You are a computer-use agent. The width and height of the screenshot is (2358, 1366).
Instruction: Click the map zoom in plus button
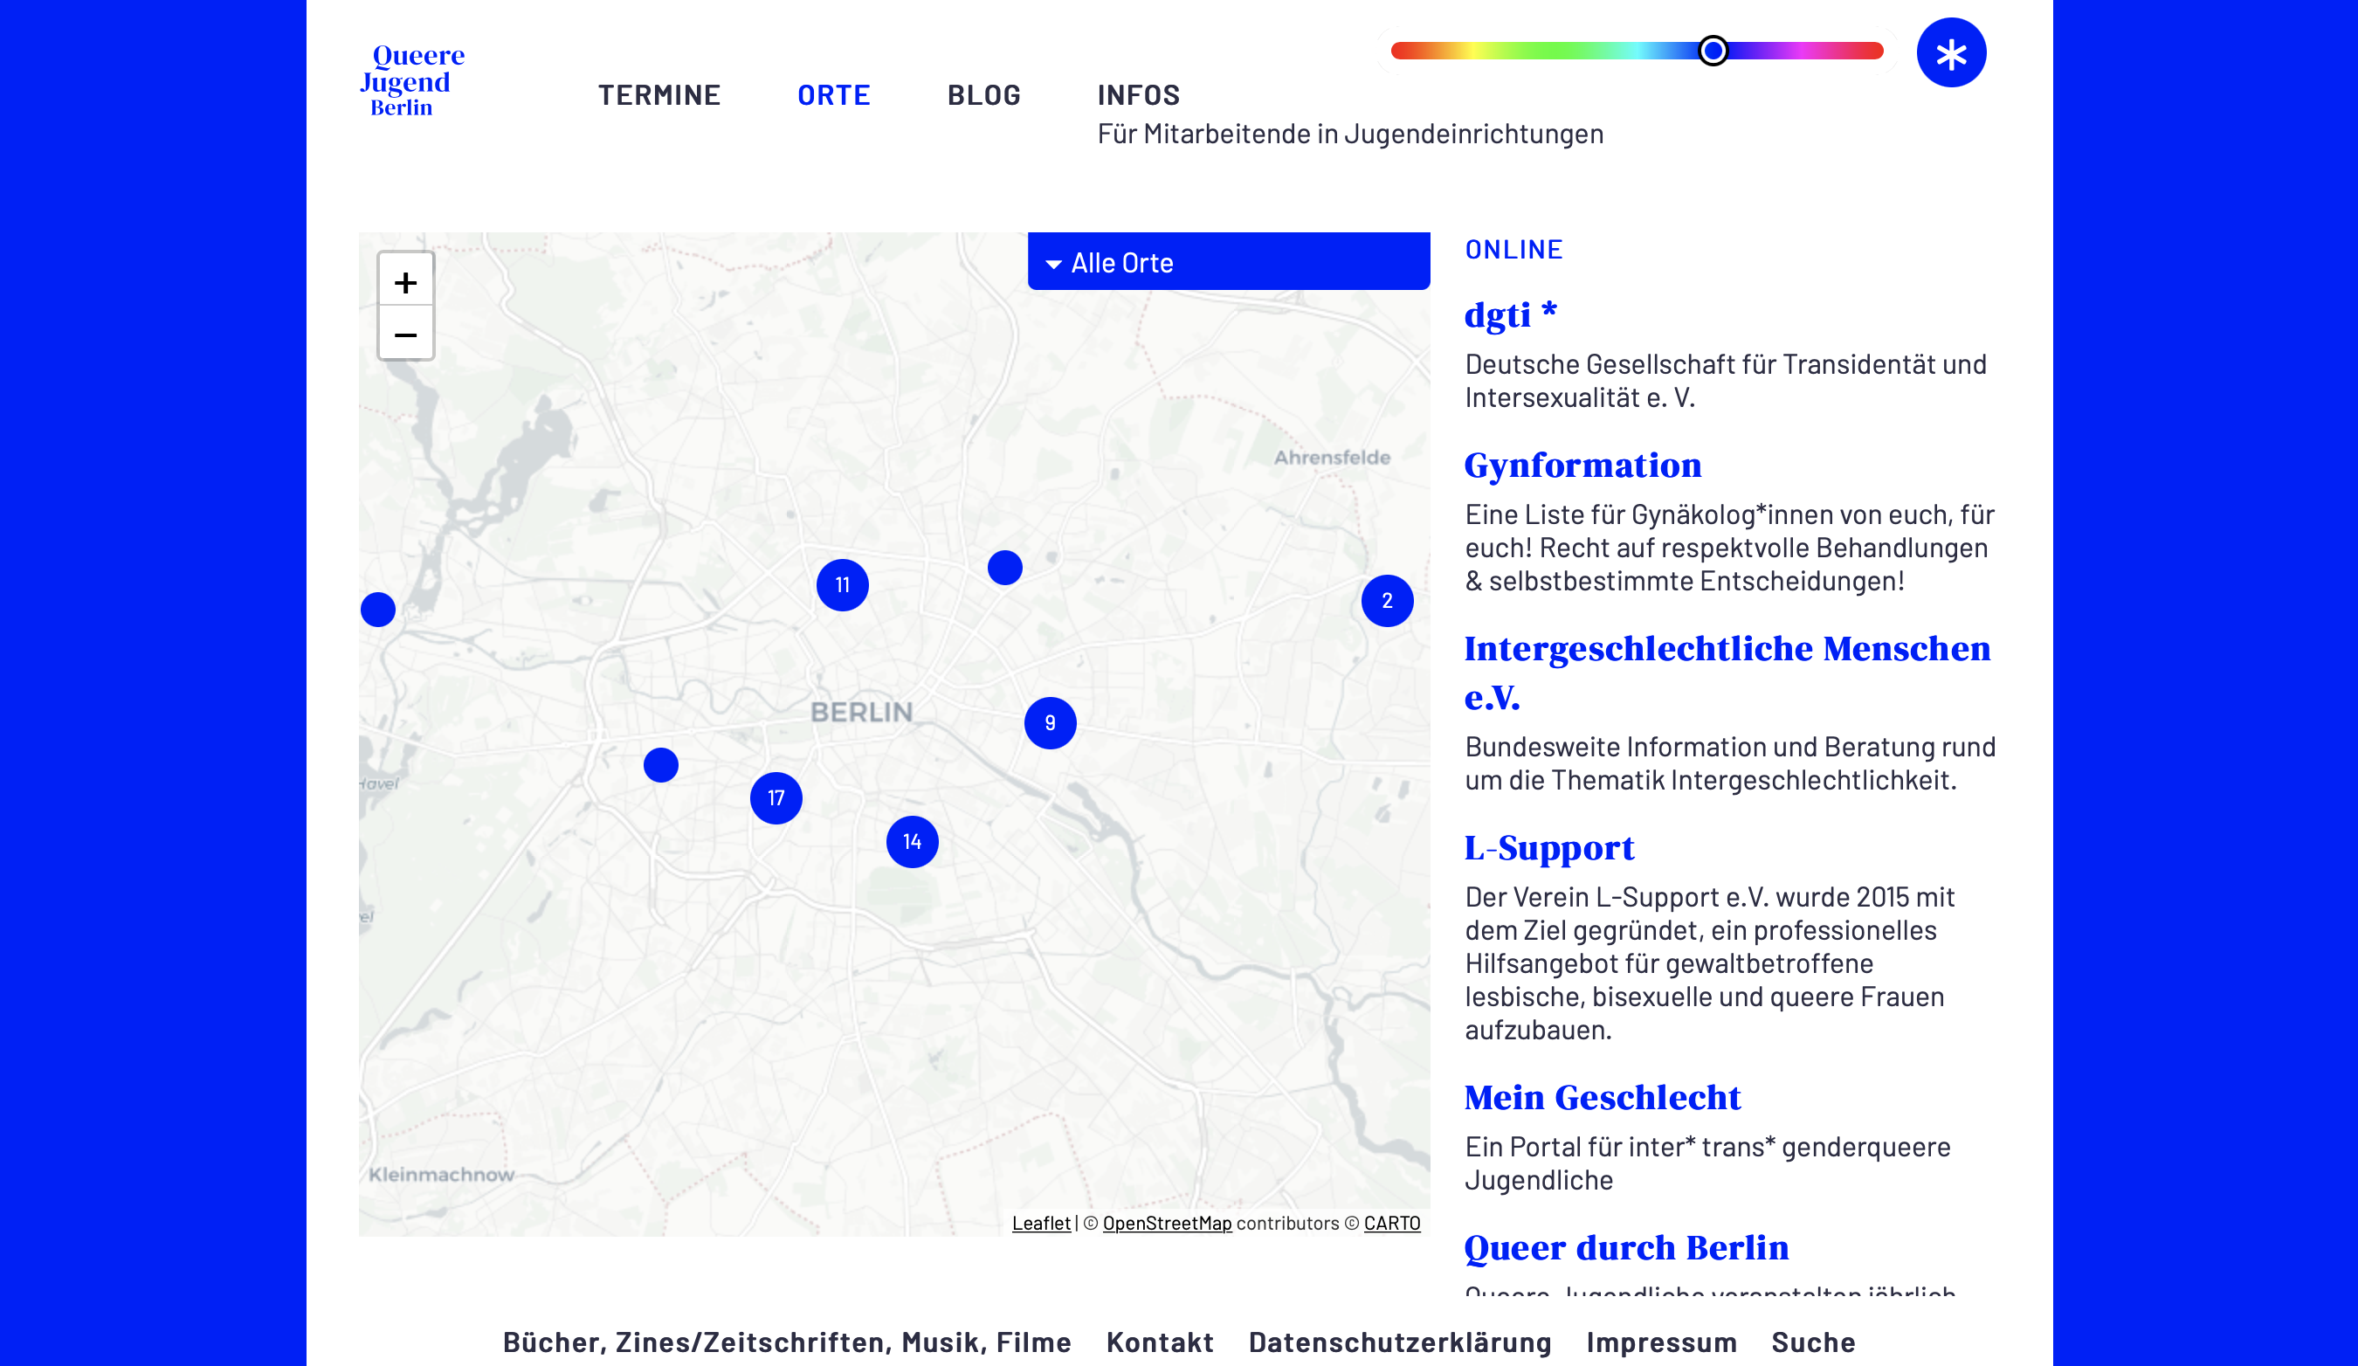[x=405, y=281]
